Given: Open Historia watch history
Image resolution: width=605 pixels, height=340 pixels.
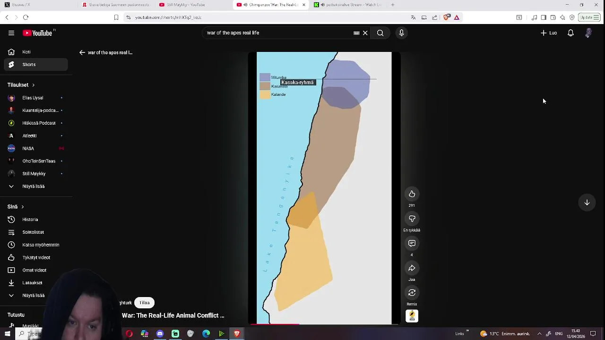Looking at the screenshot, I should (36, 220).
